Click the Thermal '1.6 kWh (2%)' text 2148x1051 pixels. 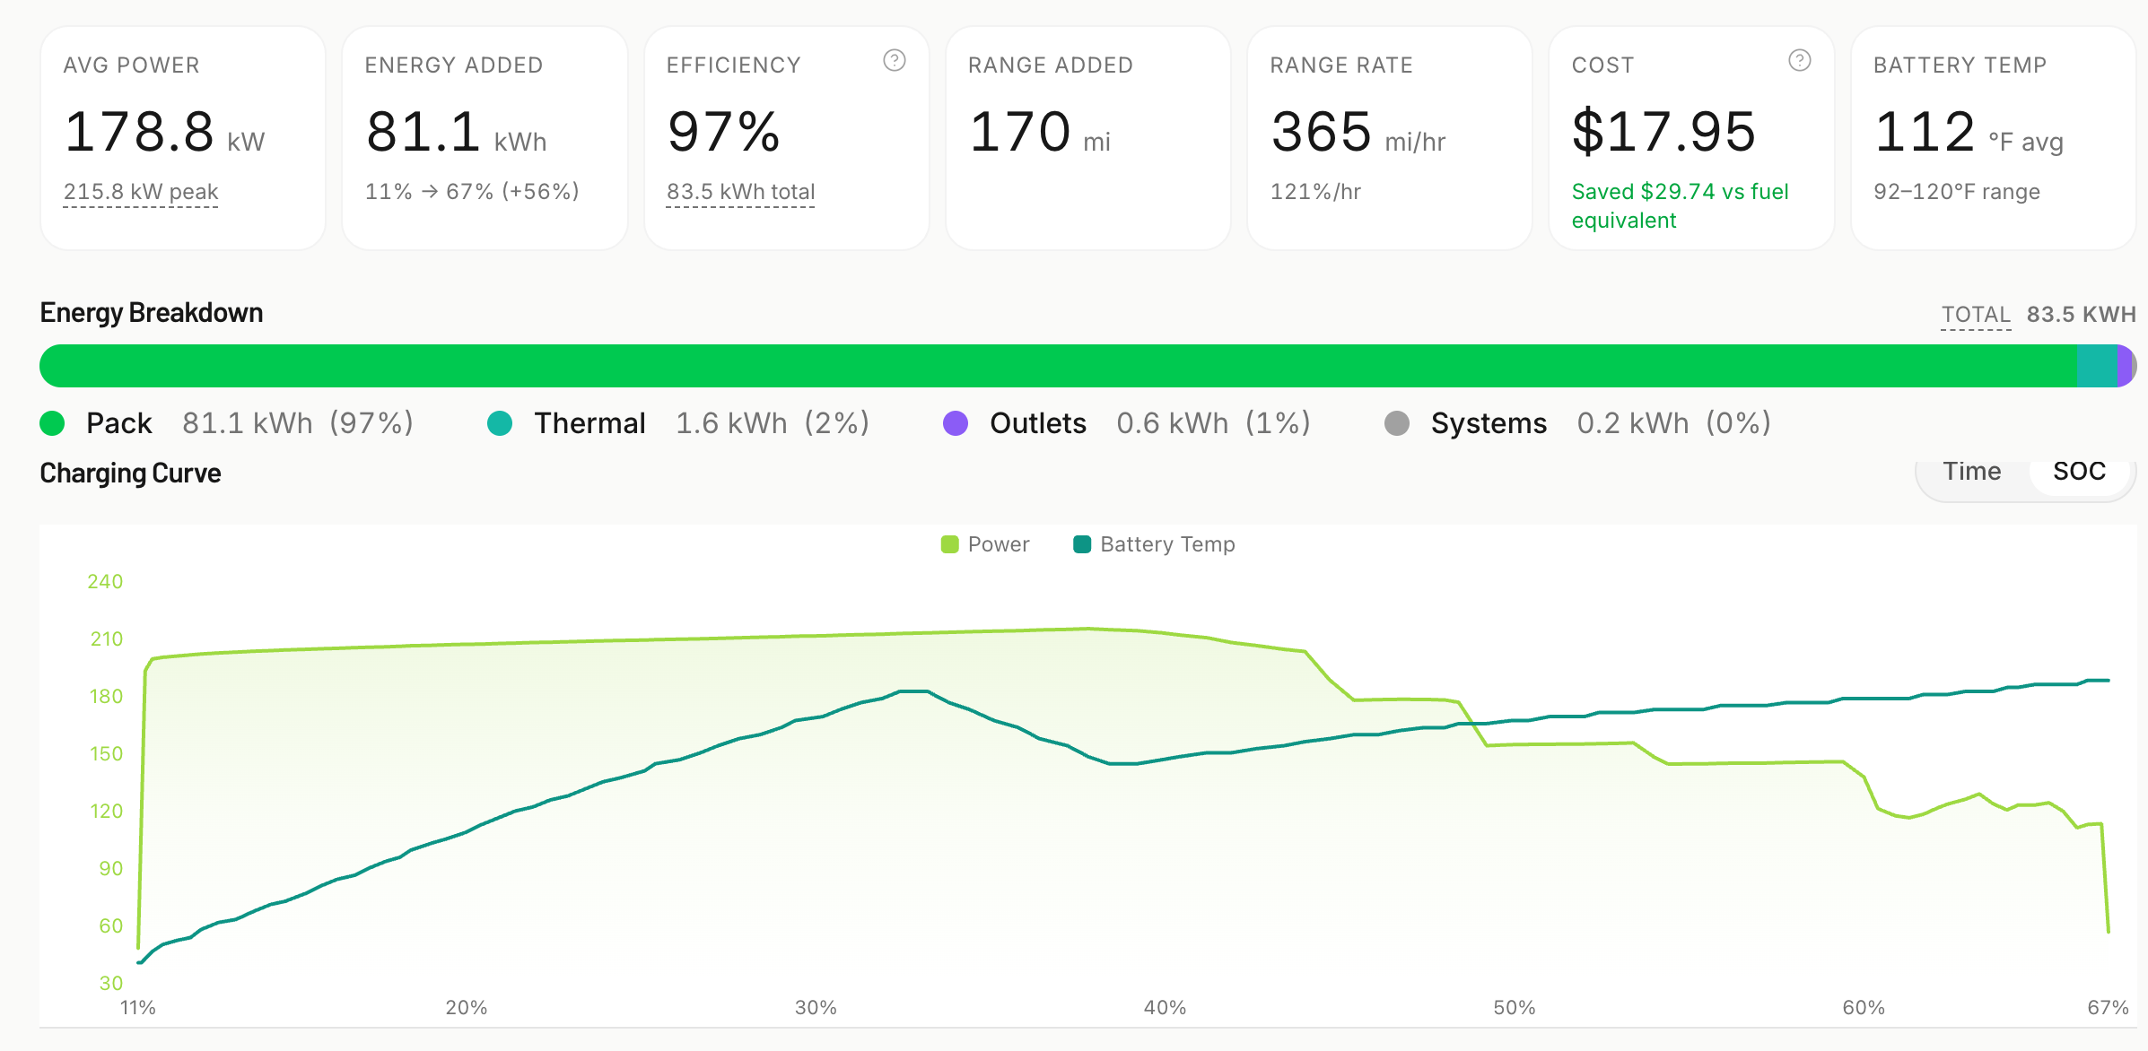coord(773,423)
